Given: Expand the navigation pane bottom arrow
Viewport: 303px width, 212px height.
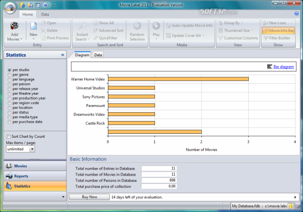Looking at the screenshot, I should [x=63, y=197].
